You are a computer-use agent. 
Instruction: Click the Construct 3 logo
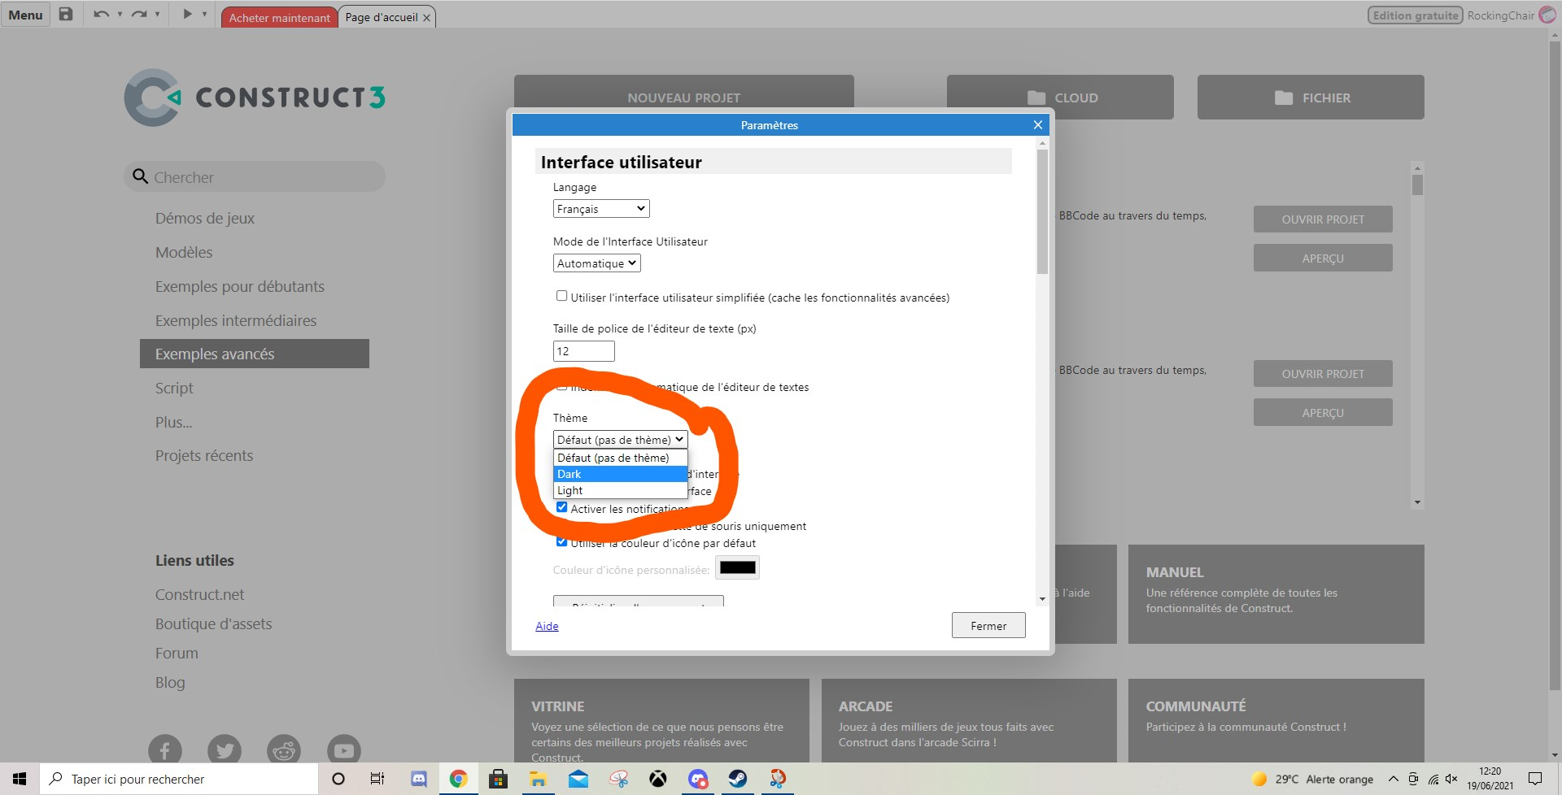click(255, 98)
